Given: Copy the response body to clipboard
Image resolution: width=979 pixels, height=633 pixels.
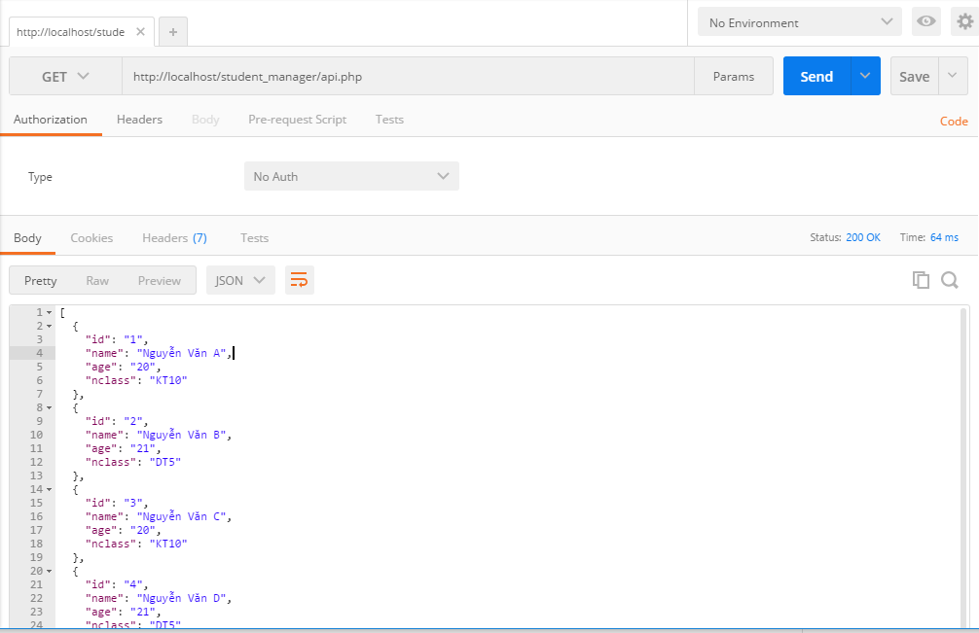Looking at the screenshot, I should [921, 280].
